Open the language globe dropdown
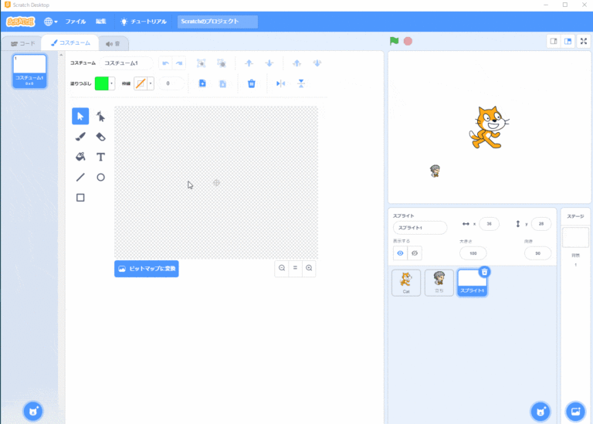The image size is (593, 424). click(x=51, y=22)
